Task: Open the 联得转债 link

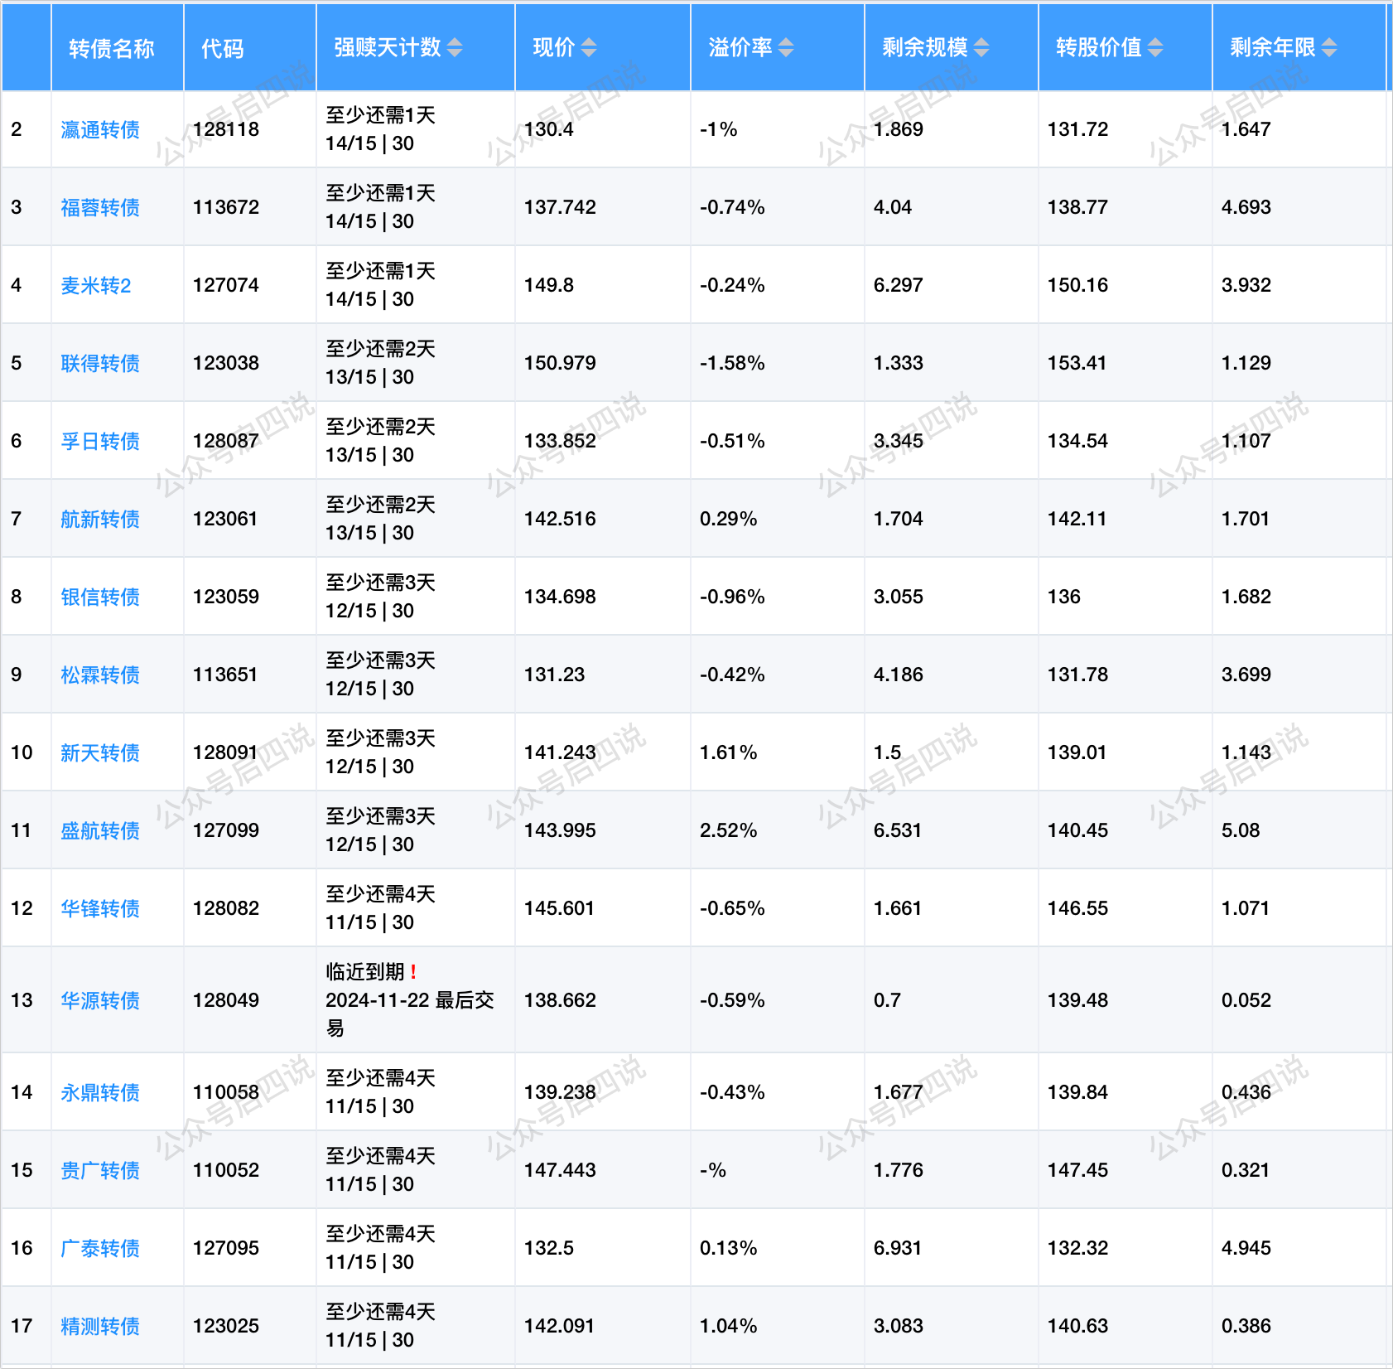Action: 100,364
